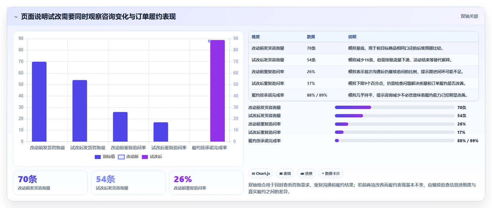The width and height of the screenshot is (492, 208).
Task: Click table cell 试改后重复追问率
Action: (x=268, y=84)
